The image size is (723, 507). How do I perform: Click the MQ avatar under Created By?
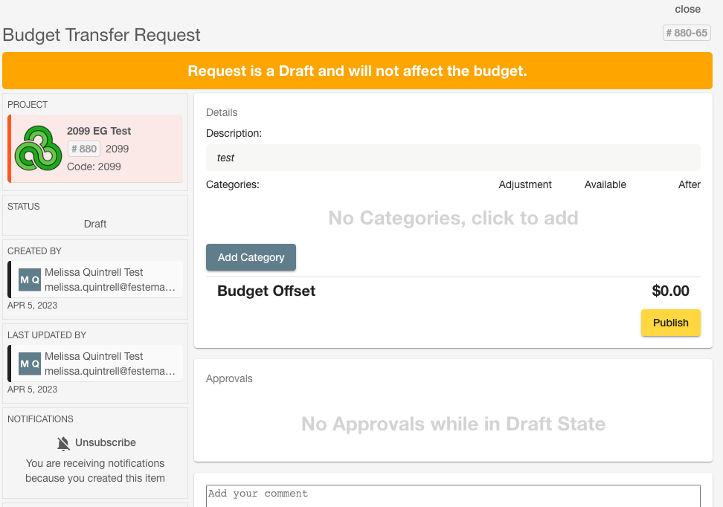30,280
